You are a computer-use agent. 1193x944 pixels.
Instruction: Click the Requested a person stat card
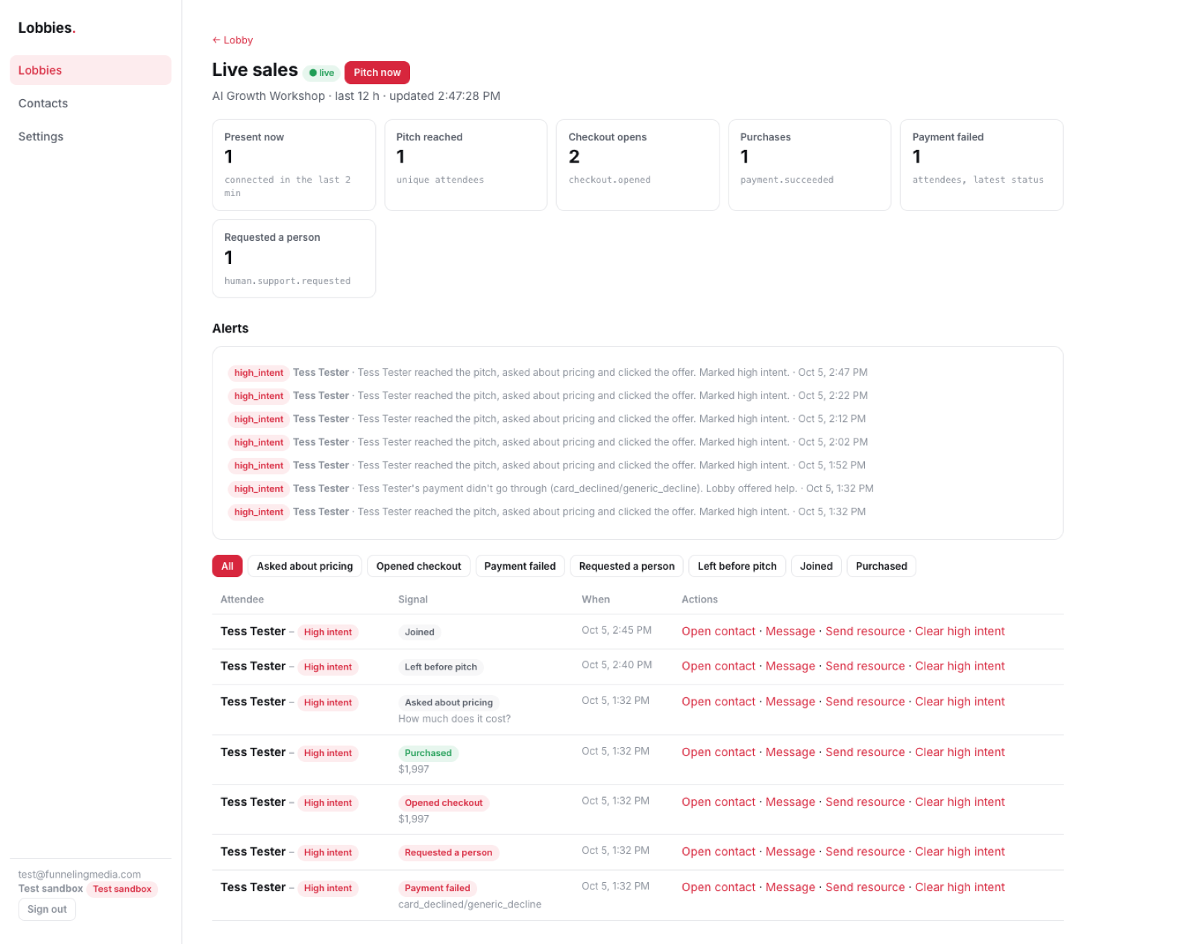click(x=294, y=259)
